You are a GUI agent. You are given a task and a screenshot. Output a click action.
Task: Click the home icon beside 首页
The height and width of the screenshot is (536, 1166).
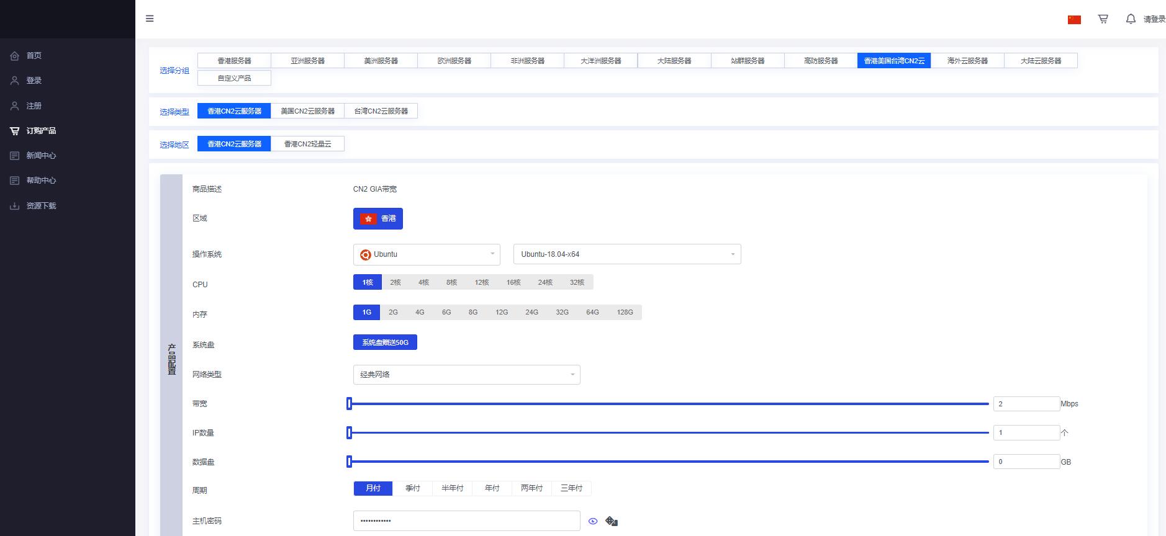(x=15, y=56)
